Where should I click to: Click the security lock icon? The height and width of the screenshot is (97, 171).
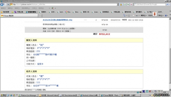[x=121, y=4]
